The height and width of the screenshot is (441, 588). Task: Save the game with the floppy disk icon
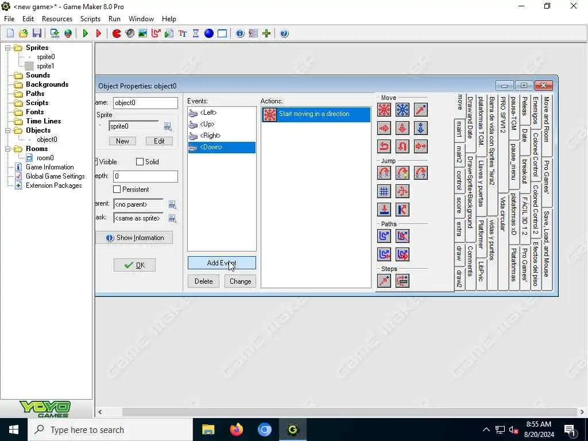coord(37,33)
